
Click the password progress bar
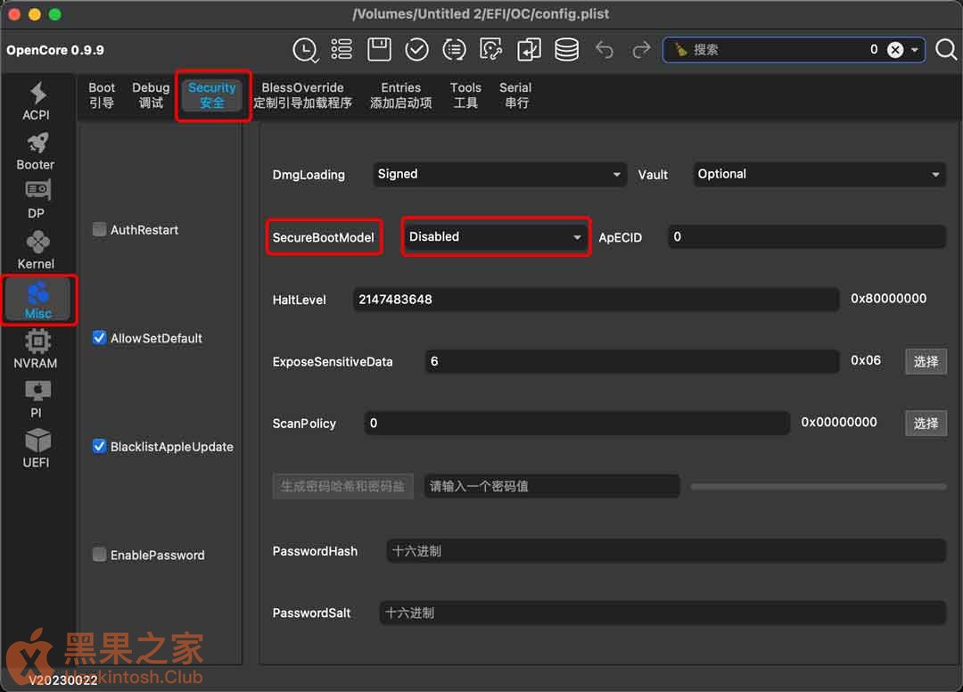[x=818, y=486]
